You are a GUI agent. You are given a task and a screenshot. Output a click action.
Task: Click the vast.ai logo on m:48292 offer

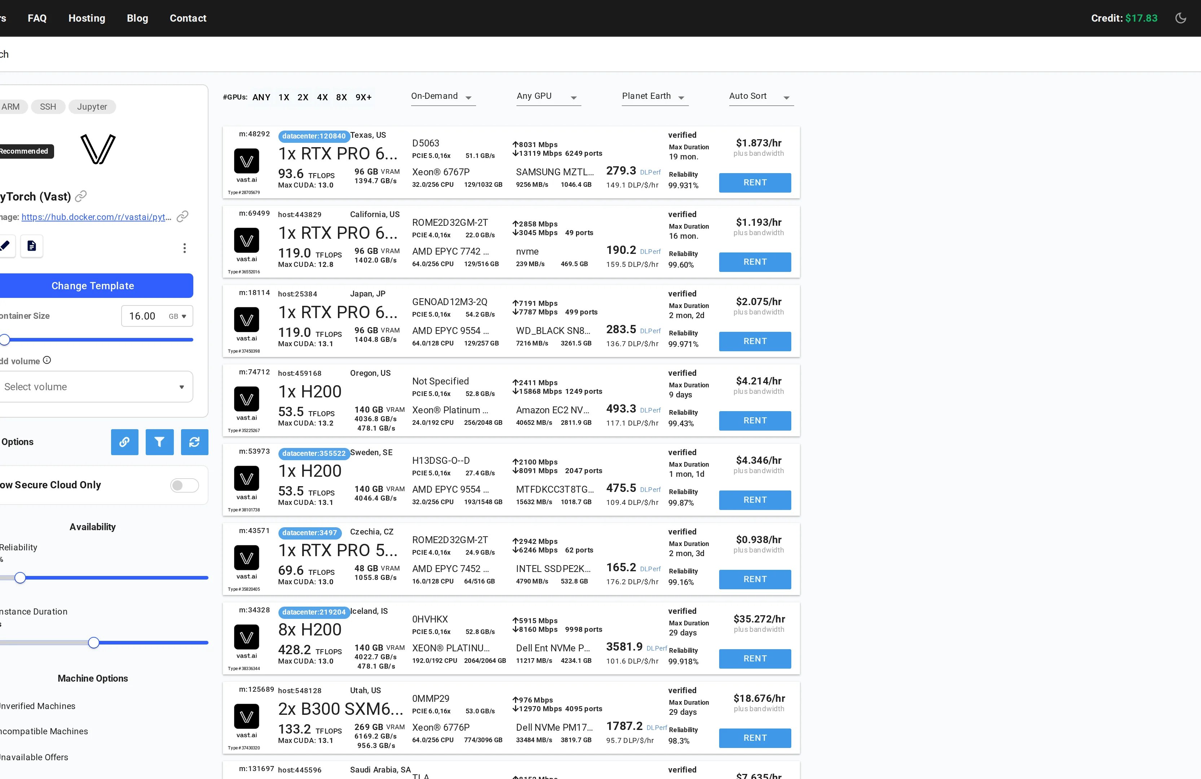click(x=246, y=161)
